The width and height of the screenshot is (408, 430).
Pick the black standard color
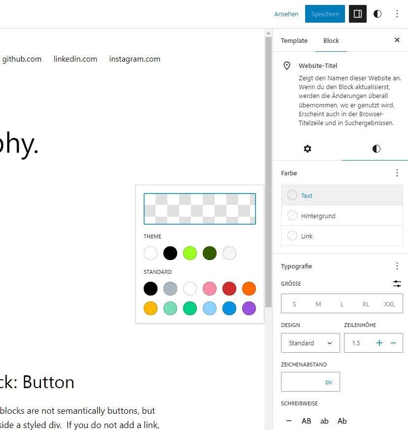tap(151, 289)
